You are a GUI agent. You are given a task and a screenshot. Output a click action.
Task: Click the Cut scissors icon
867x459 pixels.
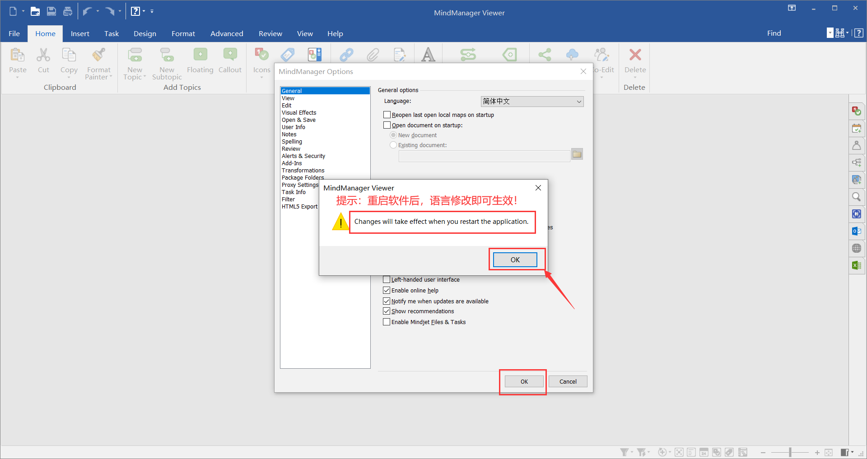(43, 56)
